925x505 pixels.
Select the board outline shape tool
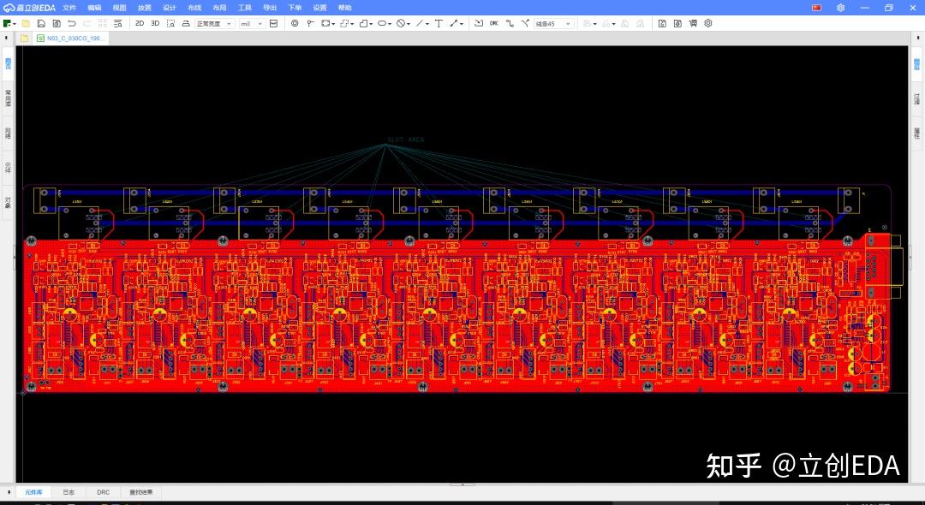coord(363,24)
